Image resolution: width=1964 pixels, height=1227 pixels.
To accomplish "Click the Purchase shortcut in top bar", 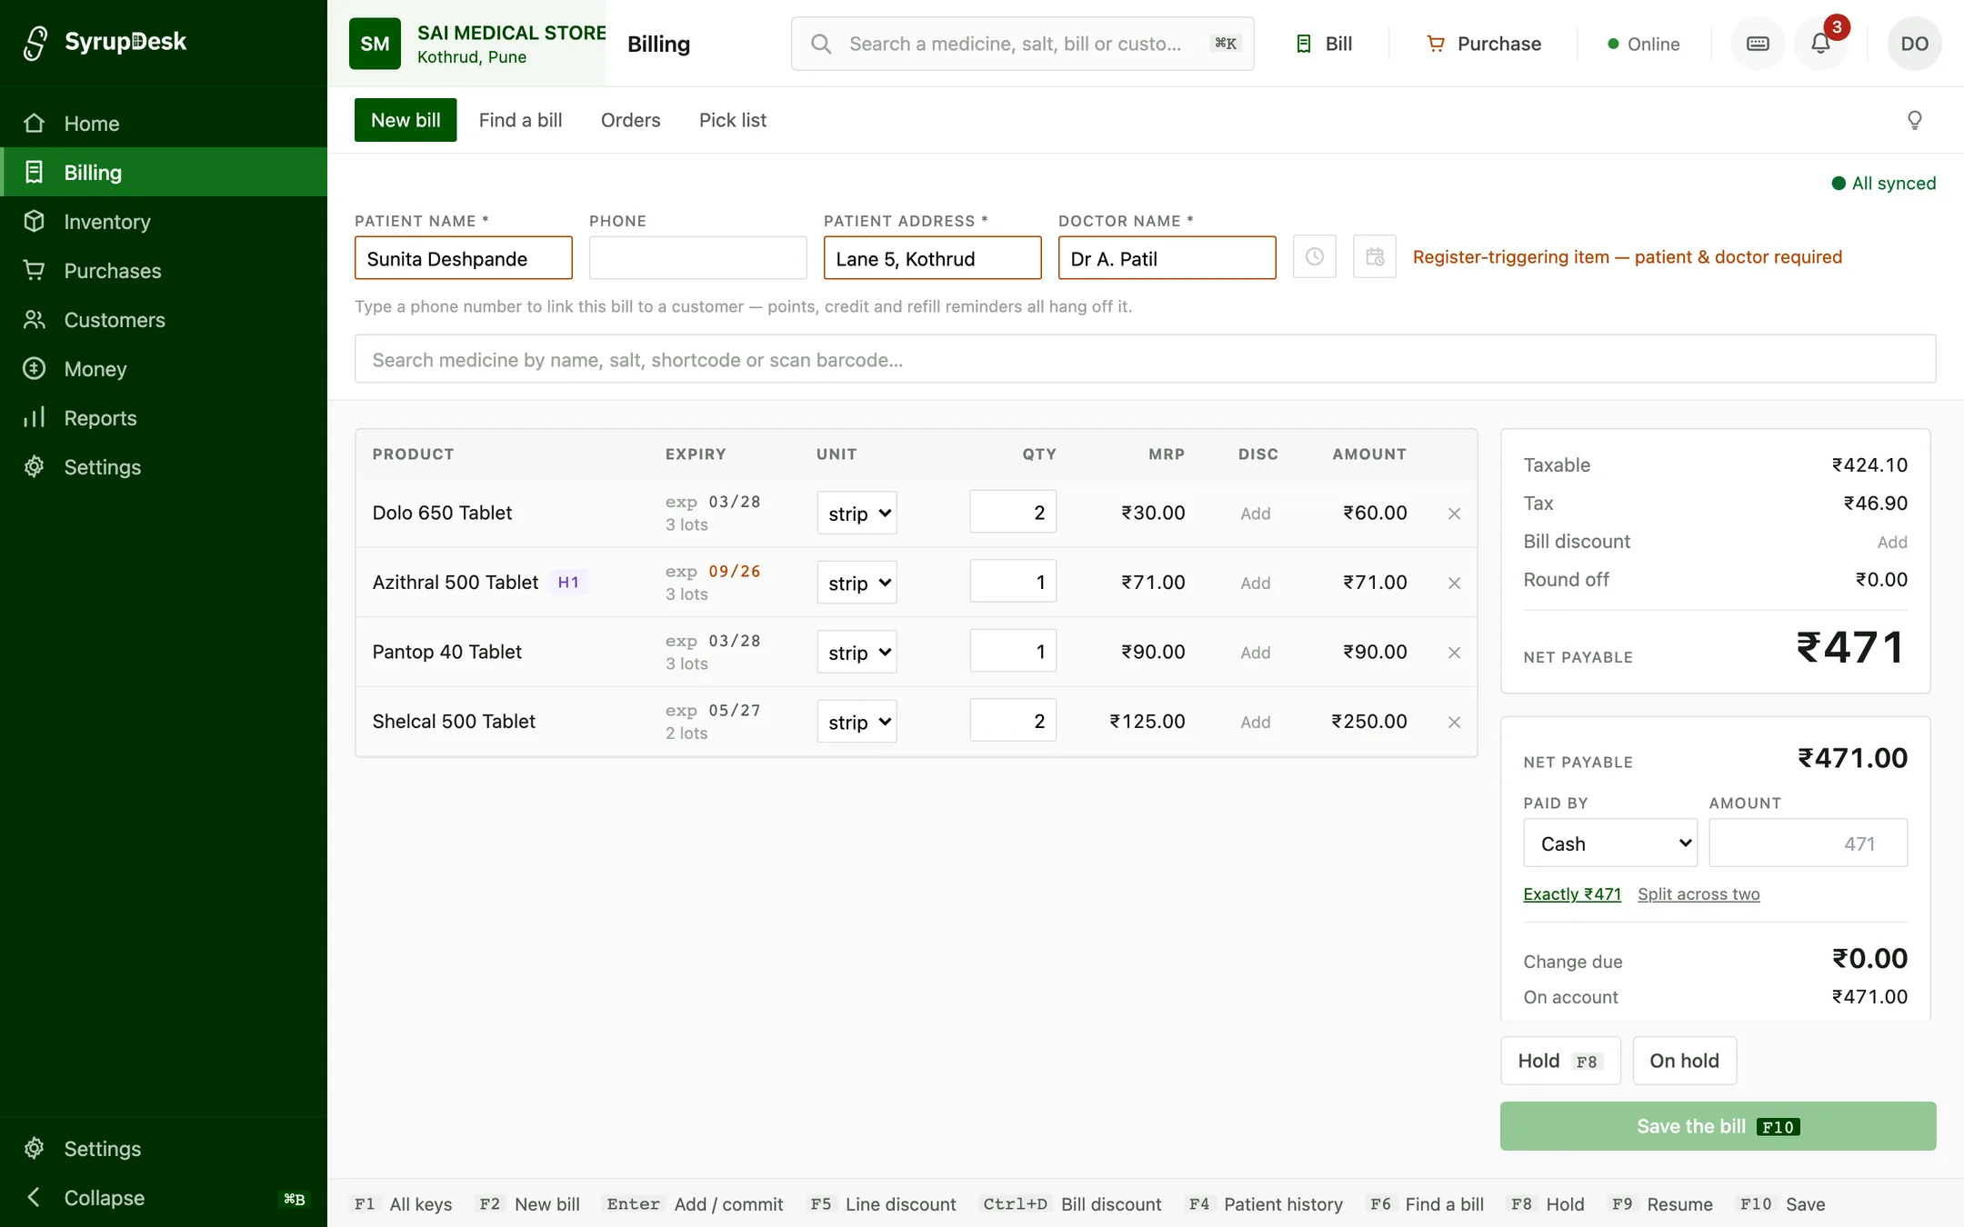I will [x=1484, y=44].
